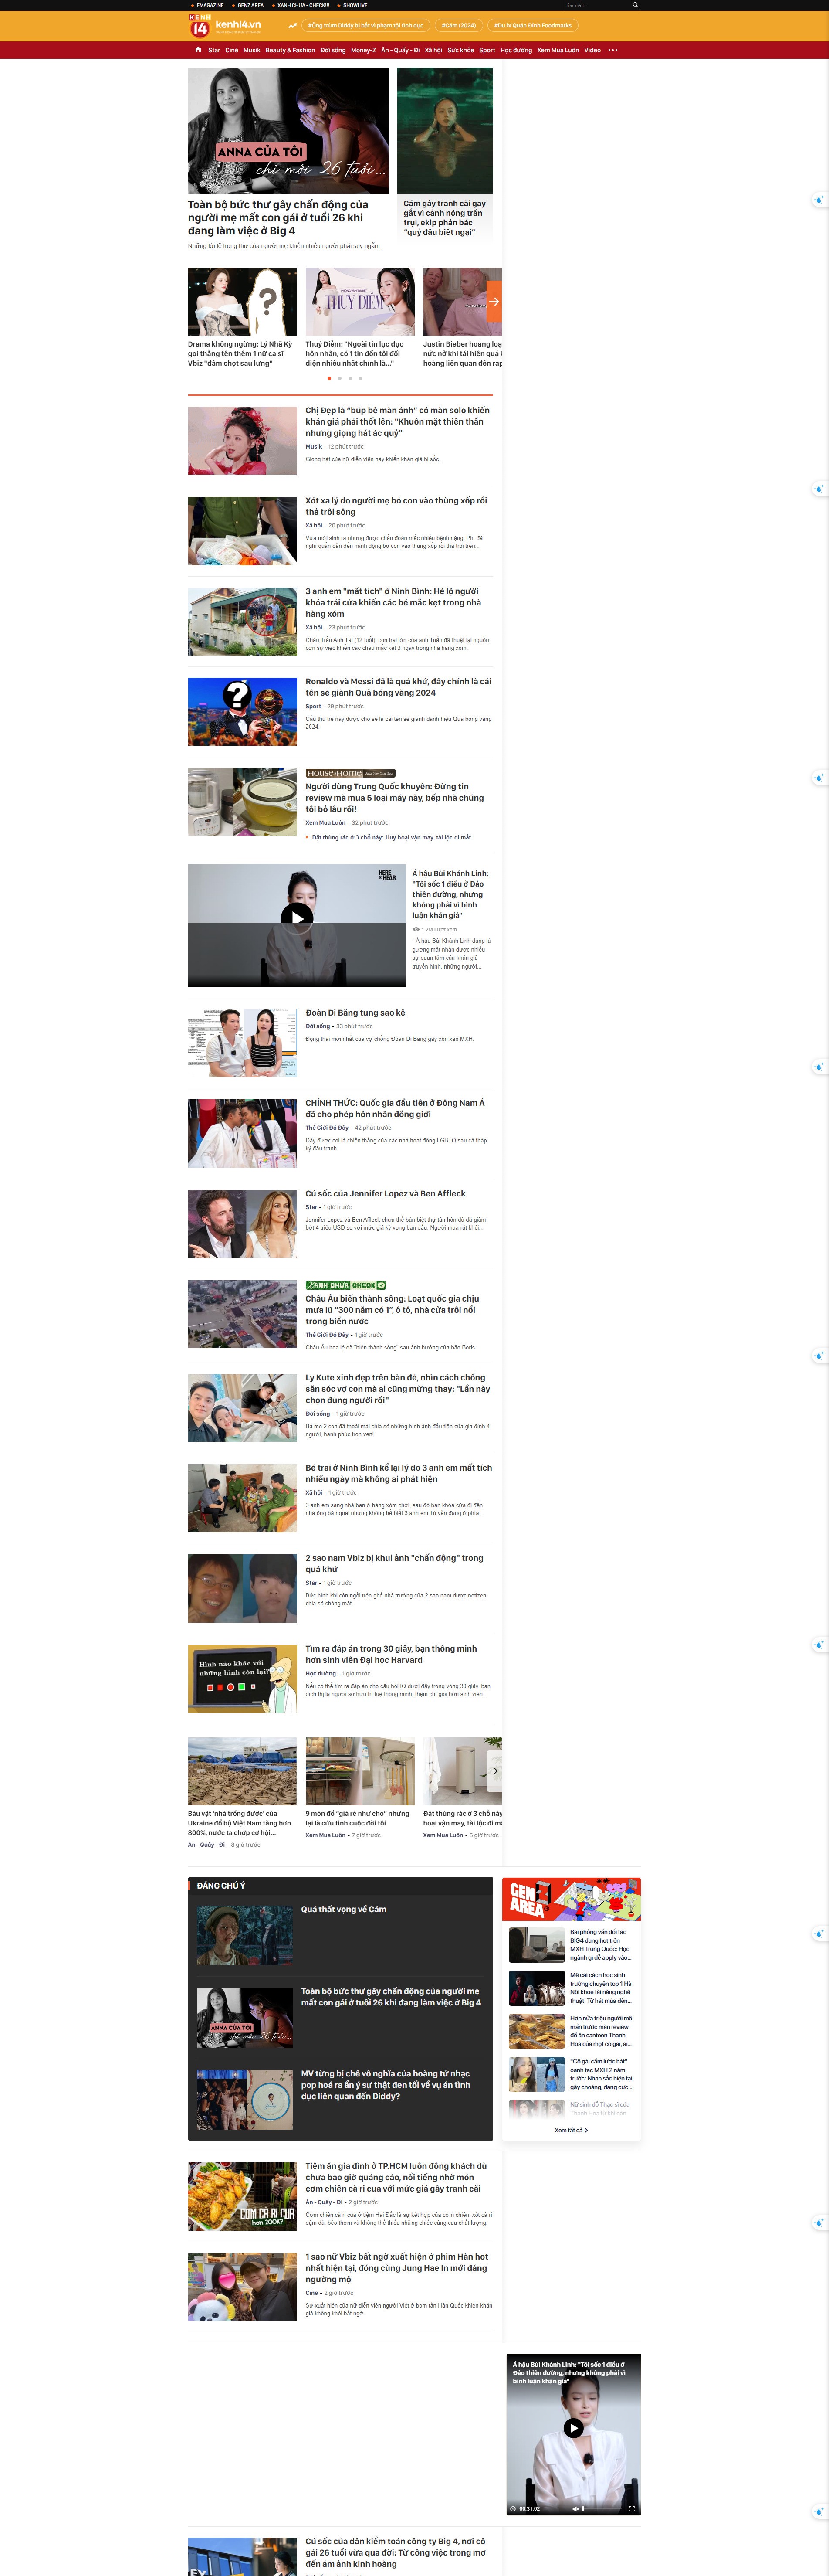This screenshot has height=2576, width=829.
Task: Open the Money-Z navigation item
Action: coord(363,50)
